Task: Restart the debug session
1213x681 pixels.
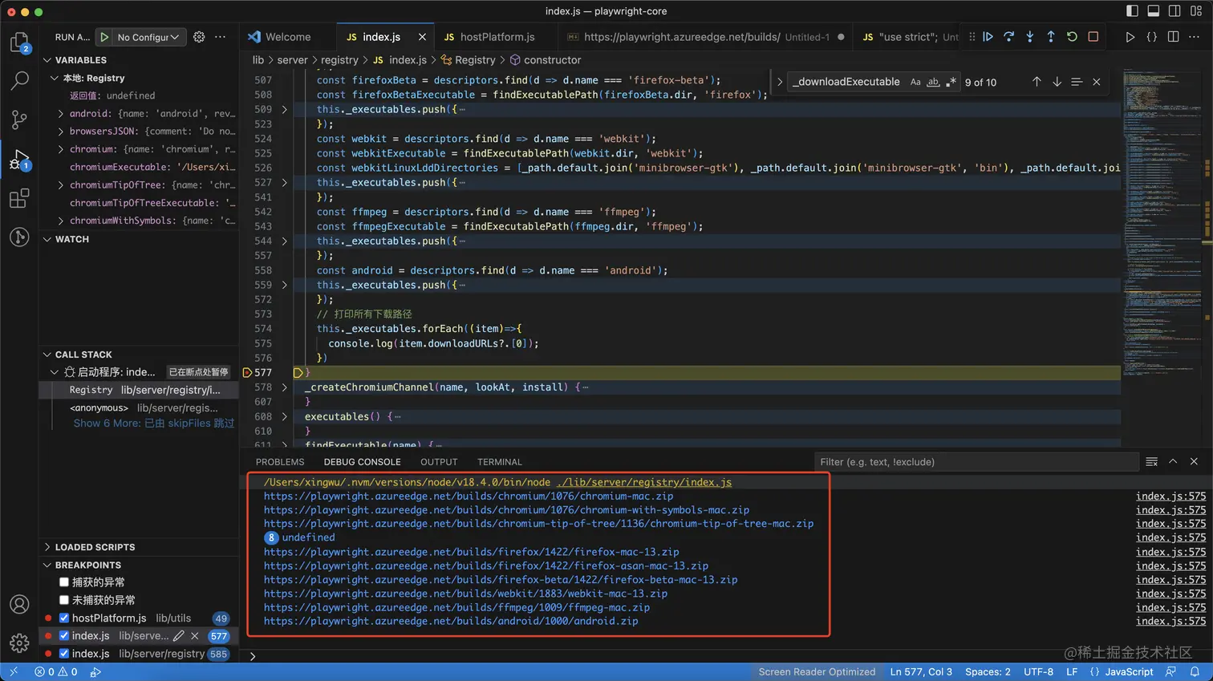Action: click(x=1072, y=37)
